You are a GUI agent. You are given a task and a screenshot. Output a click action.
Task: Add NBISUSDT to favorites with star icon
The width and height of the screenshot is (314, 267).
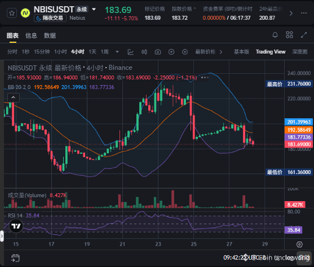pyautogui.click(x=12, y=13)
